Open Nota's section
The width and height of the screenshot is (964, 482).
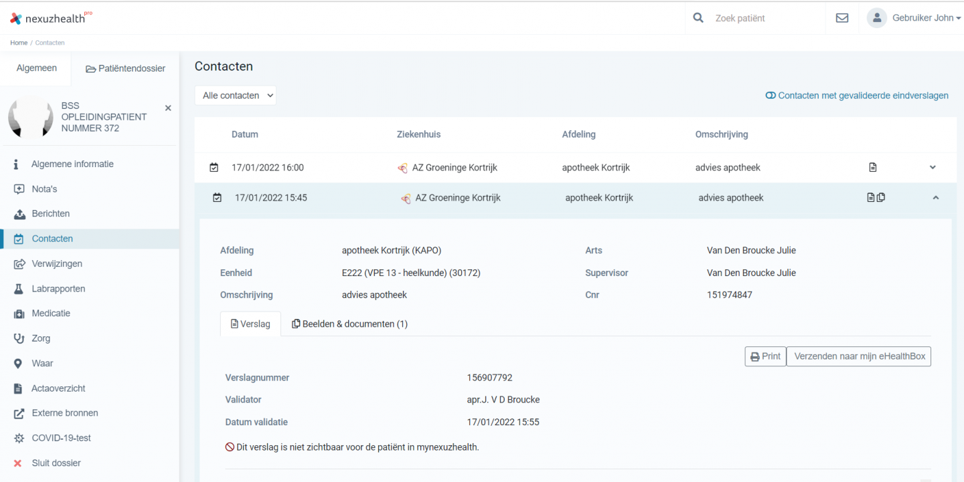(x=44, y=189)
